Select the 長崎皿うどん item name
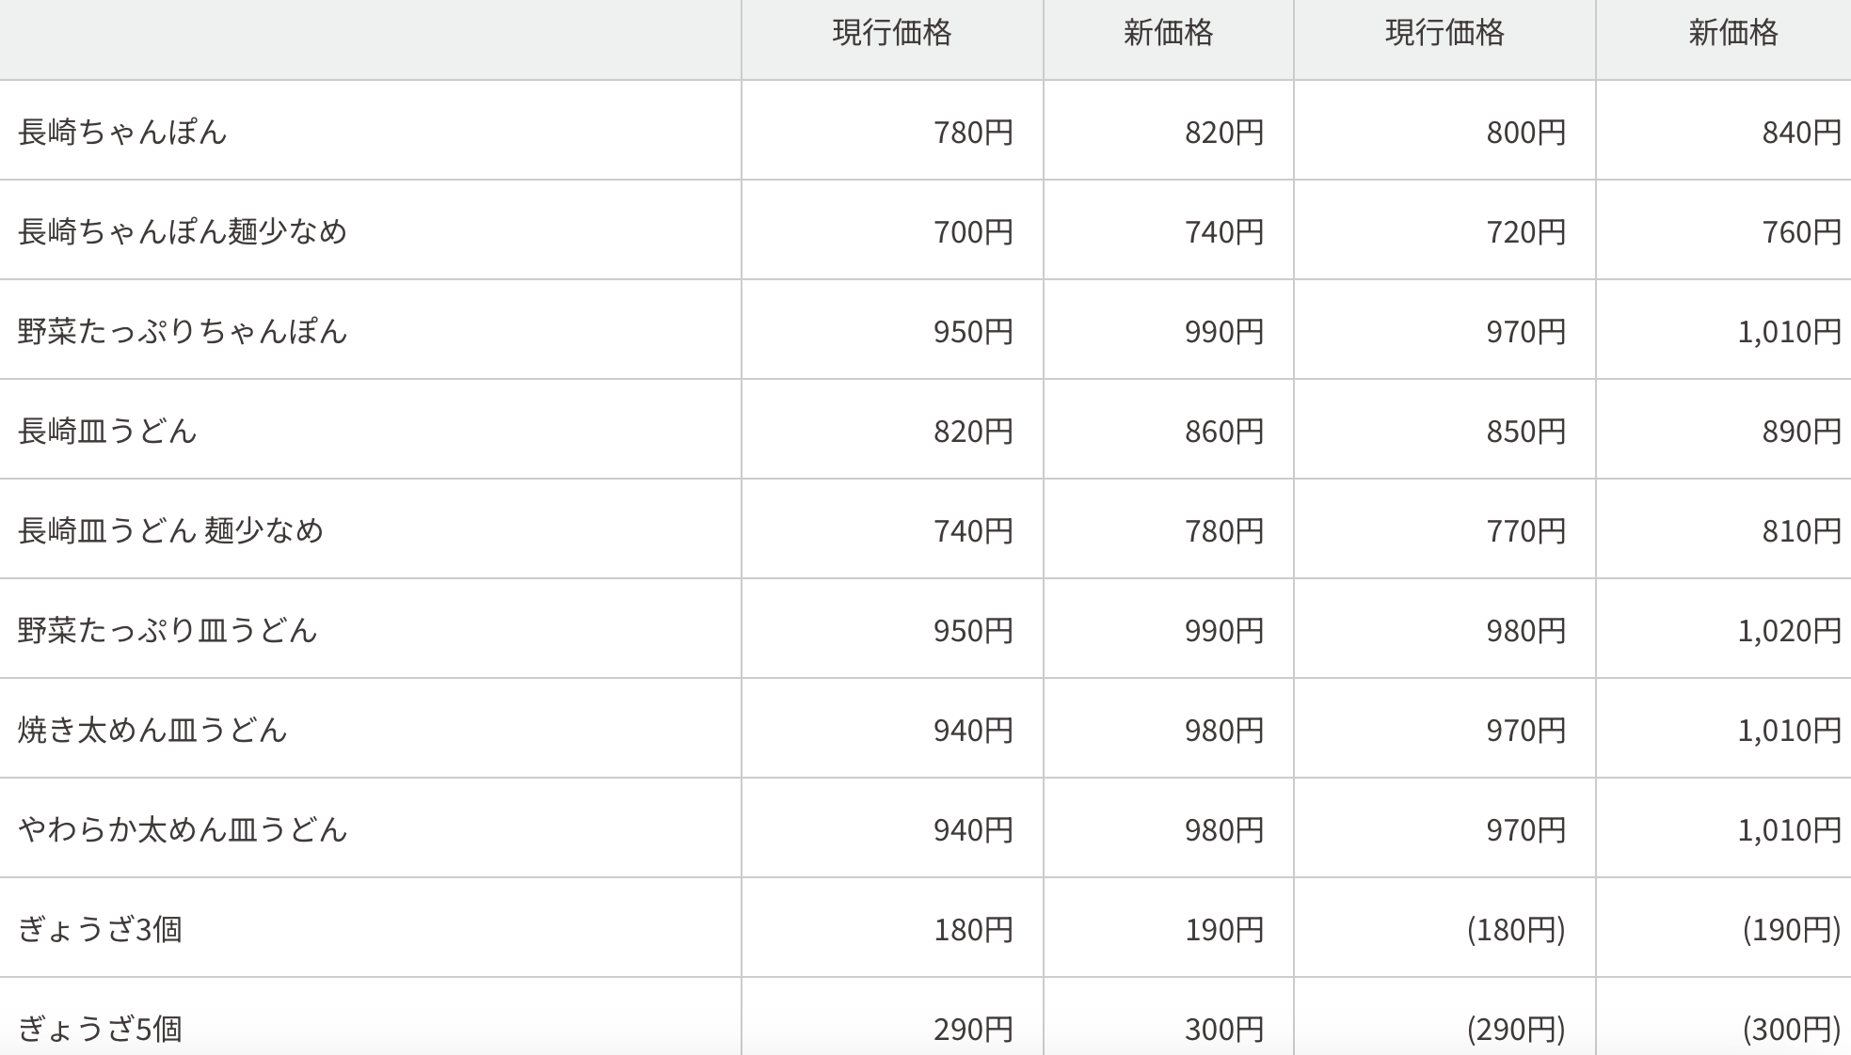The width and height of the screenshot is (1851, 1055). click(x=107, y=431)
